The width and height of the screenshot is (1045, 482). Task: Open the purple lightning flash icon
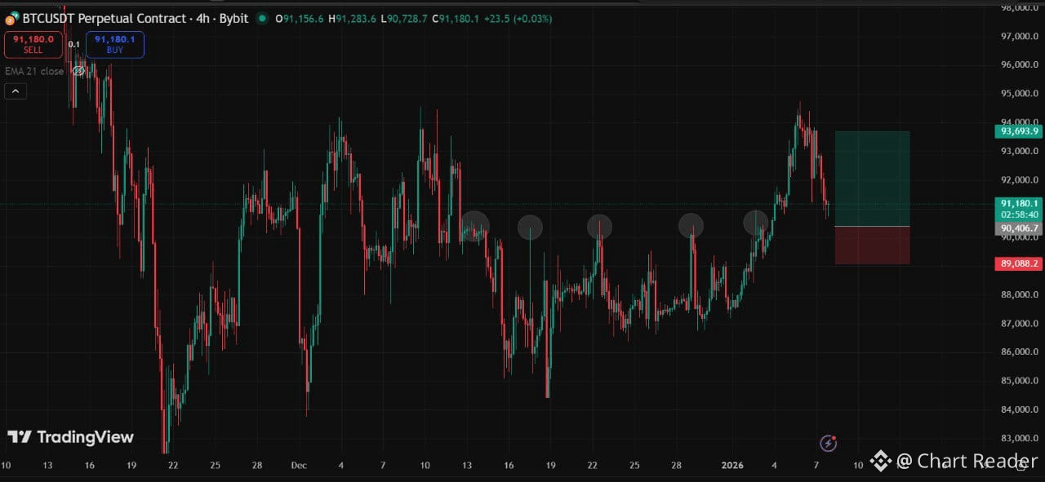828,443
